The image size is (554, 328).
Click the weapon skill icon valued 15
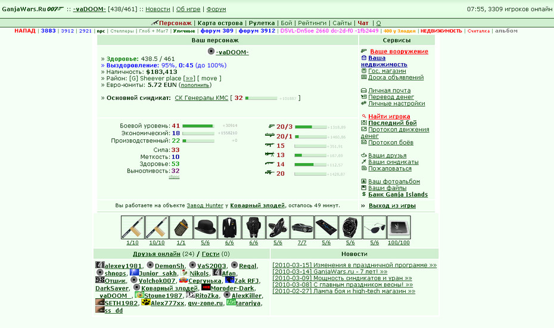[270, 145]
